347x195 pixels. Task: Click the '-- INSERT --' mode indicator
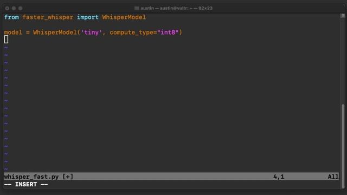[x=26, y=184]
